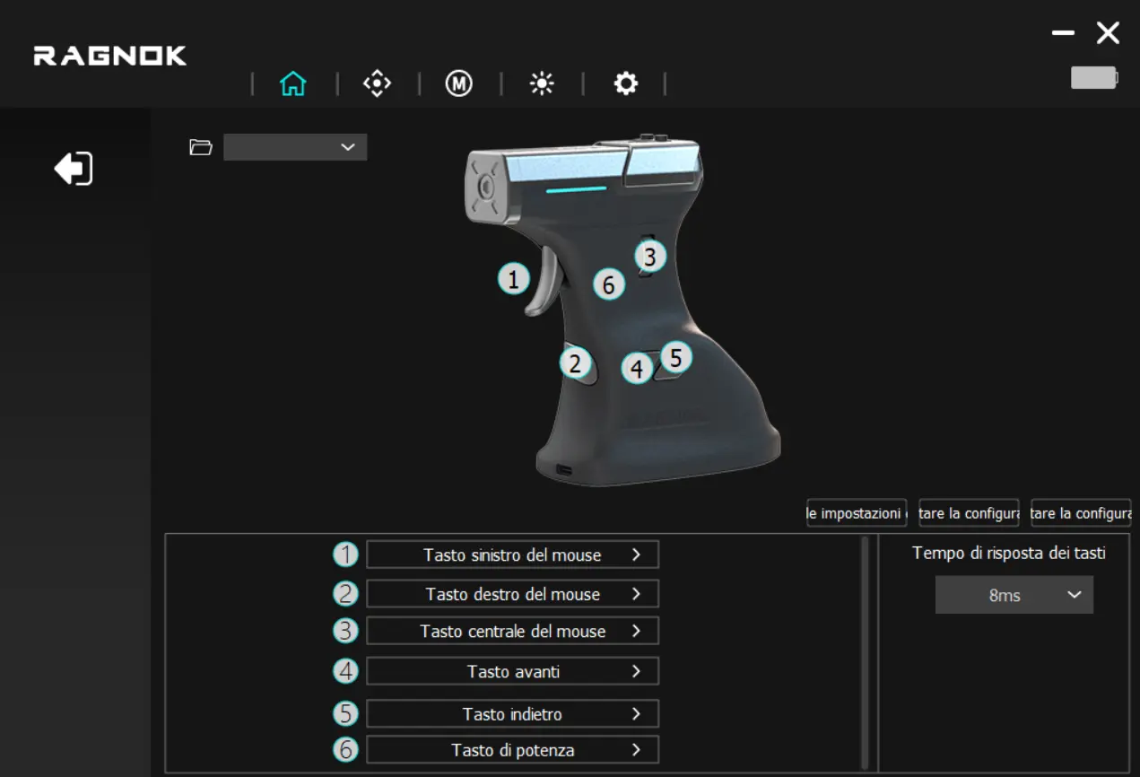Viewport: 1140px width, 777px height.
Task: Click number 3 badge in button list
Action: pyautogui.click(x=345, y=631)
